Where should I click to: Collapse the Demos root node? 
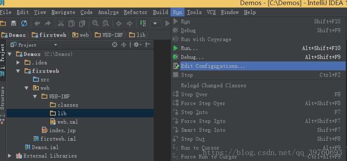[9, 54]
